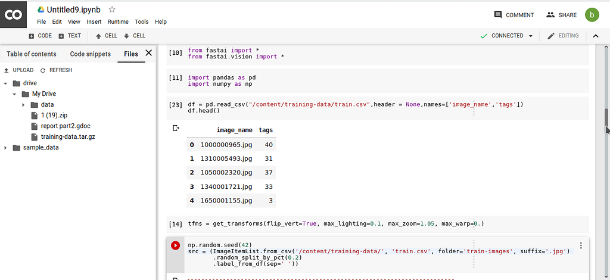Click the Colab CO logo icon
Viewport: 610px width, 280px height.
pyautogui.click(x=13, y=14)
